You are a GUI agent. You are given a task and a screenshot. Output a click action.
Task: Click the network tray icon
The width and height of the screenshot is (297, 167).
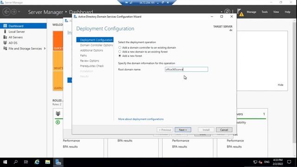click(255, 162)
